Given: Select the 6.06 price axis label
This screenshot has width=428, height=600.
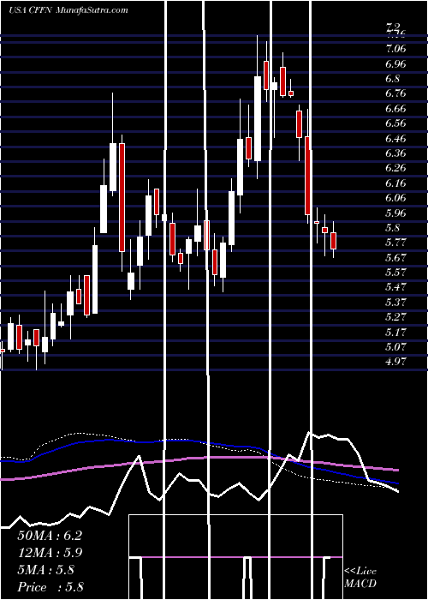Looking at the screenshot, I should click(x=395, y=198).
